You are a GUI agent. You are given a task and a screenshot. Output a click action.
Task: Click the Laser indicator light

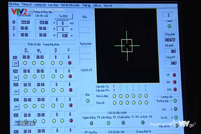[169, 26]
